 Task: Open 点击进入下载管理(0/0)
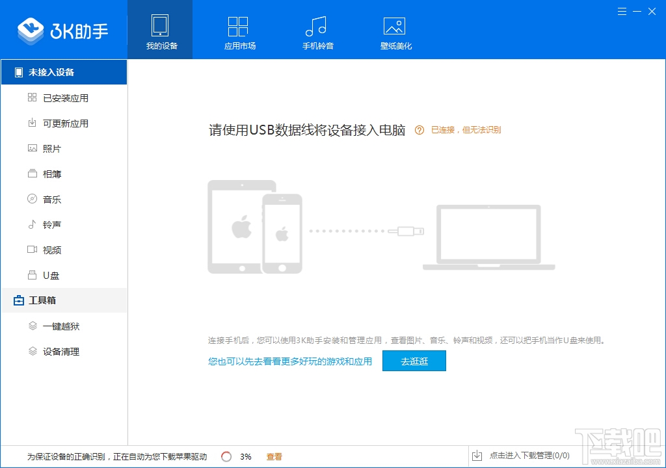tap(529, 456)
